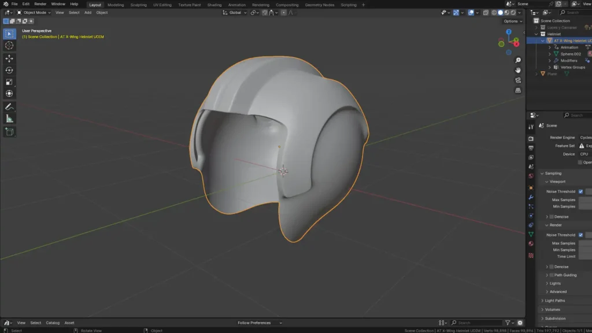Choose the Scale tool
The width and height of the screenshot is (592, 333).
click(x=9, y=82)
